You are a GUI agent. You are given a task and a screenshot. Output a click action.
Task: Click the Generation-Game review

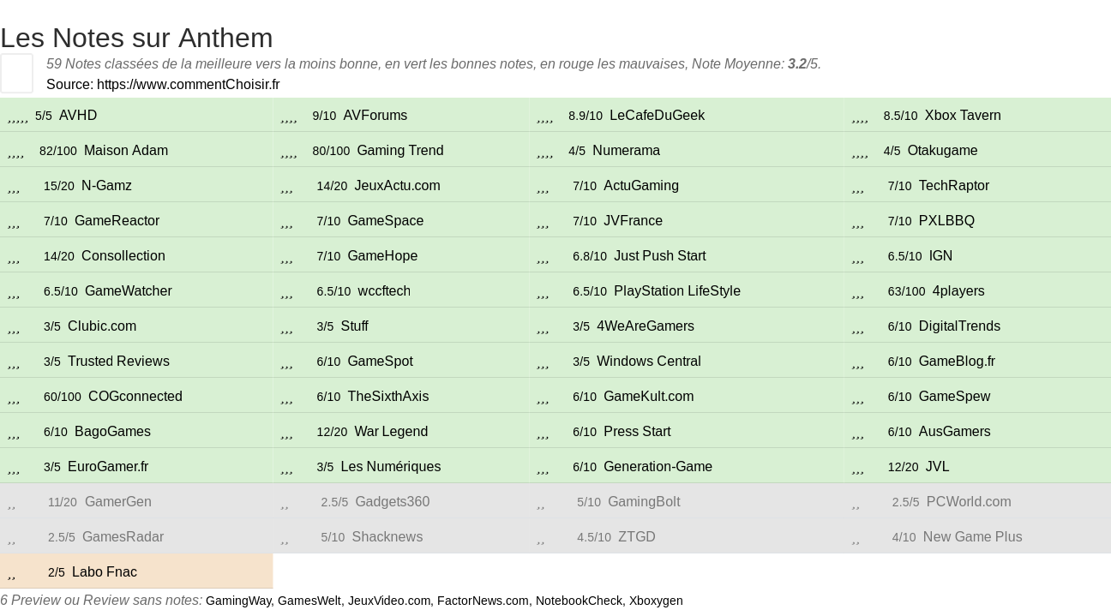point(658,467)
